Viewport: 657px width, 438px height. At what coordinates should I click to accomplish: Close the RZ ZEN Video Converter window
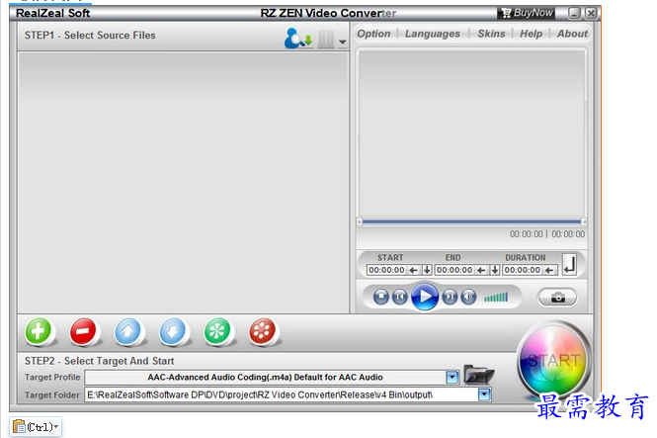[x=591, y=14]
